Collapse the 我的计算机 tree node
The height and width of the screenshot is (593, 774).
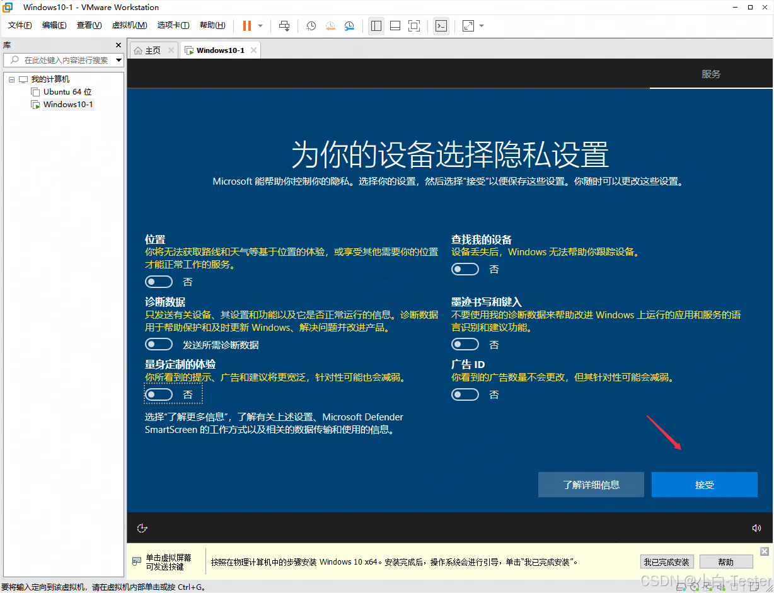coord(11,79)
